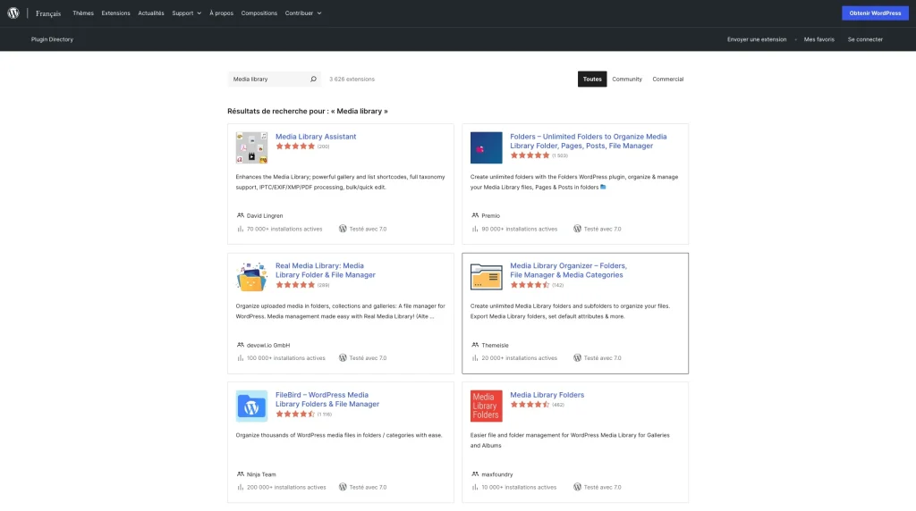Open Folders – Unlimited Folders title link
The width and height of the screenshot is (916, 511).
tap(589, 141)
